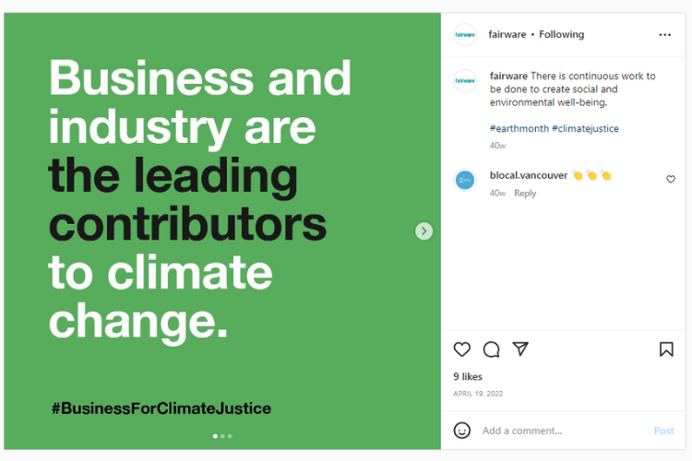Open comments via speech bubble icon
Viewport: 692px width, 461px height.
tap(491, 349)
